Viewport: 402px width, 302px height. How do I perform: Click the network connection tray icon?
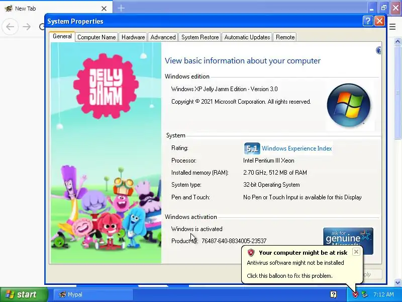pyautogui.click(x=365, y=294)
